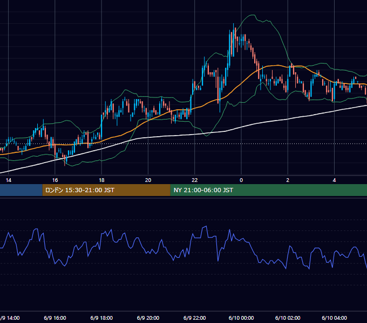Click the 4 hour label on the chart axis
The width and height of the screenshot is (367, 323).
tap(334, 180)
